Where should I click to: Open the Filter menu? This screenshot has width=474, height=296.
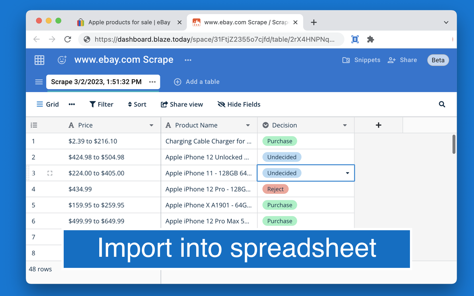pyautogui.click(x=101, y=104)
